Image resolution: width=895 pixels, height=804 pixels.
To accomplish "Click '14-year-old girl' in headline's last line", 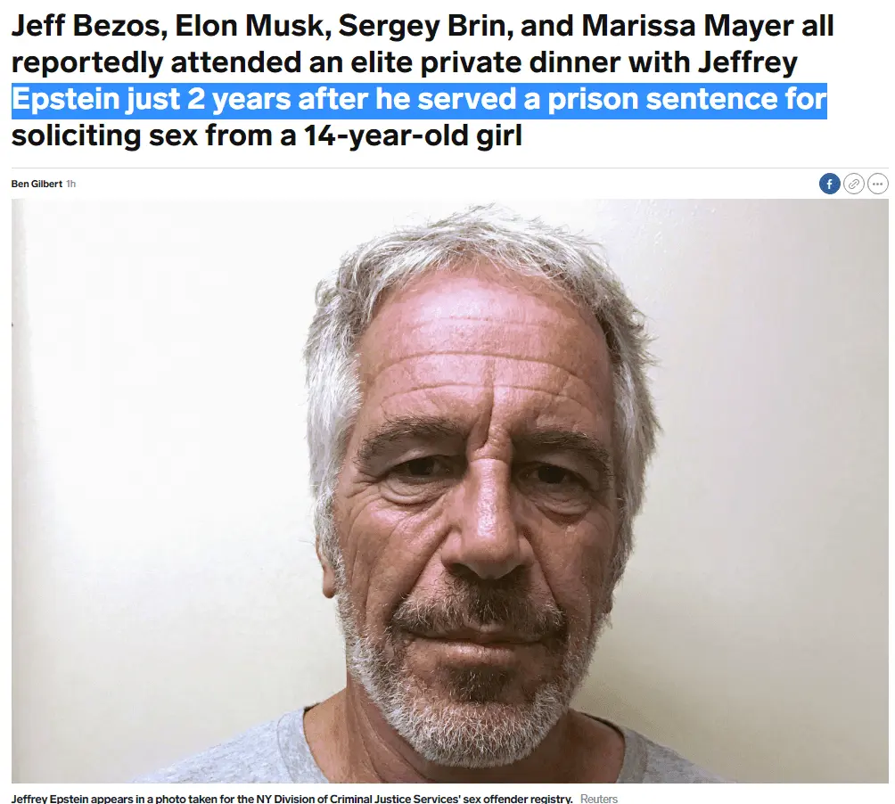I will (412, 136).
